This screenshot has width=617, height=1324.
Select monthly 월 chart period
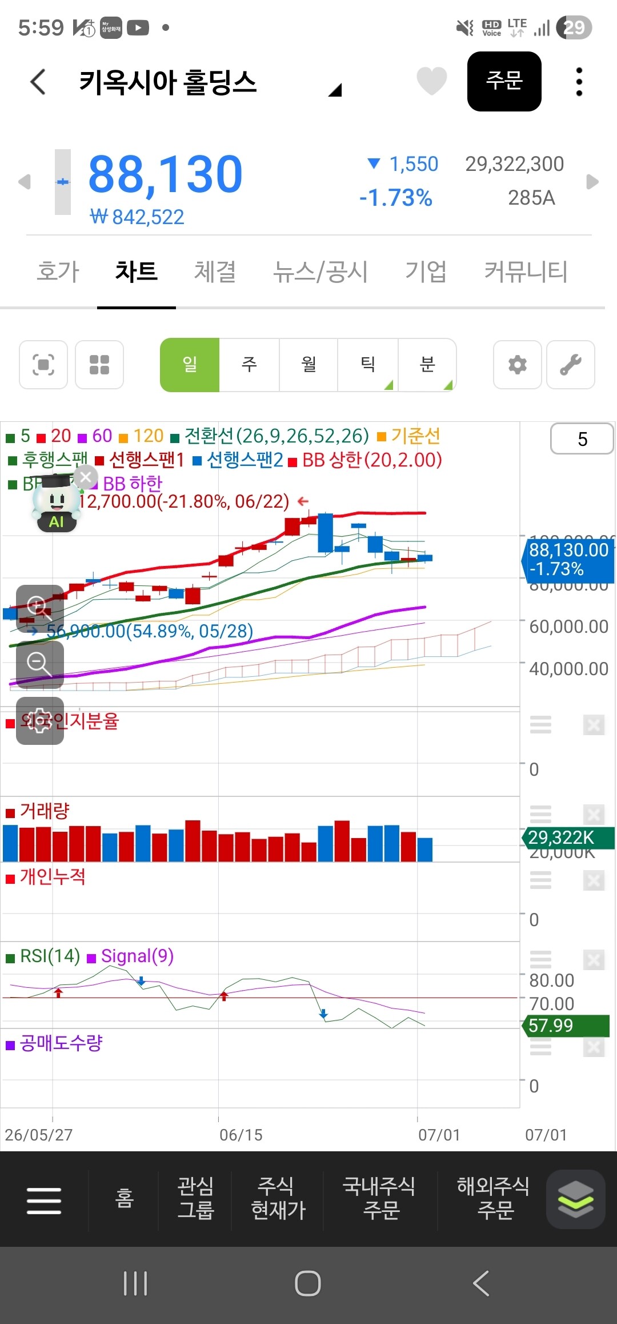[309, 365]
